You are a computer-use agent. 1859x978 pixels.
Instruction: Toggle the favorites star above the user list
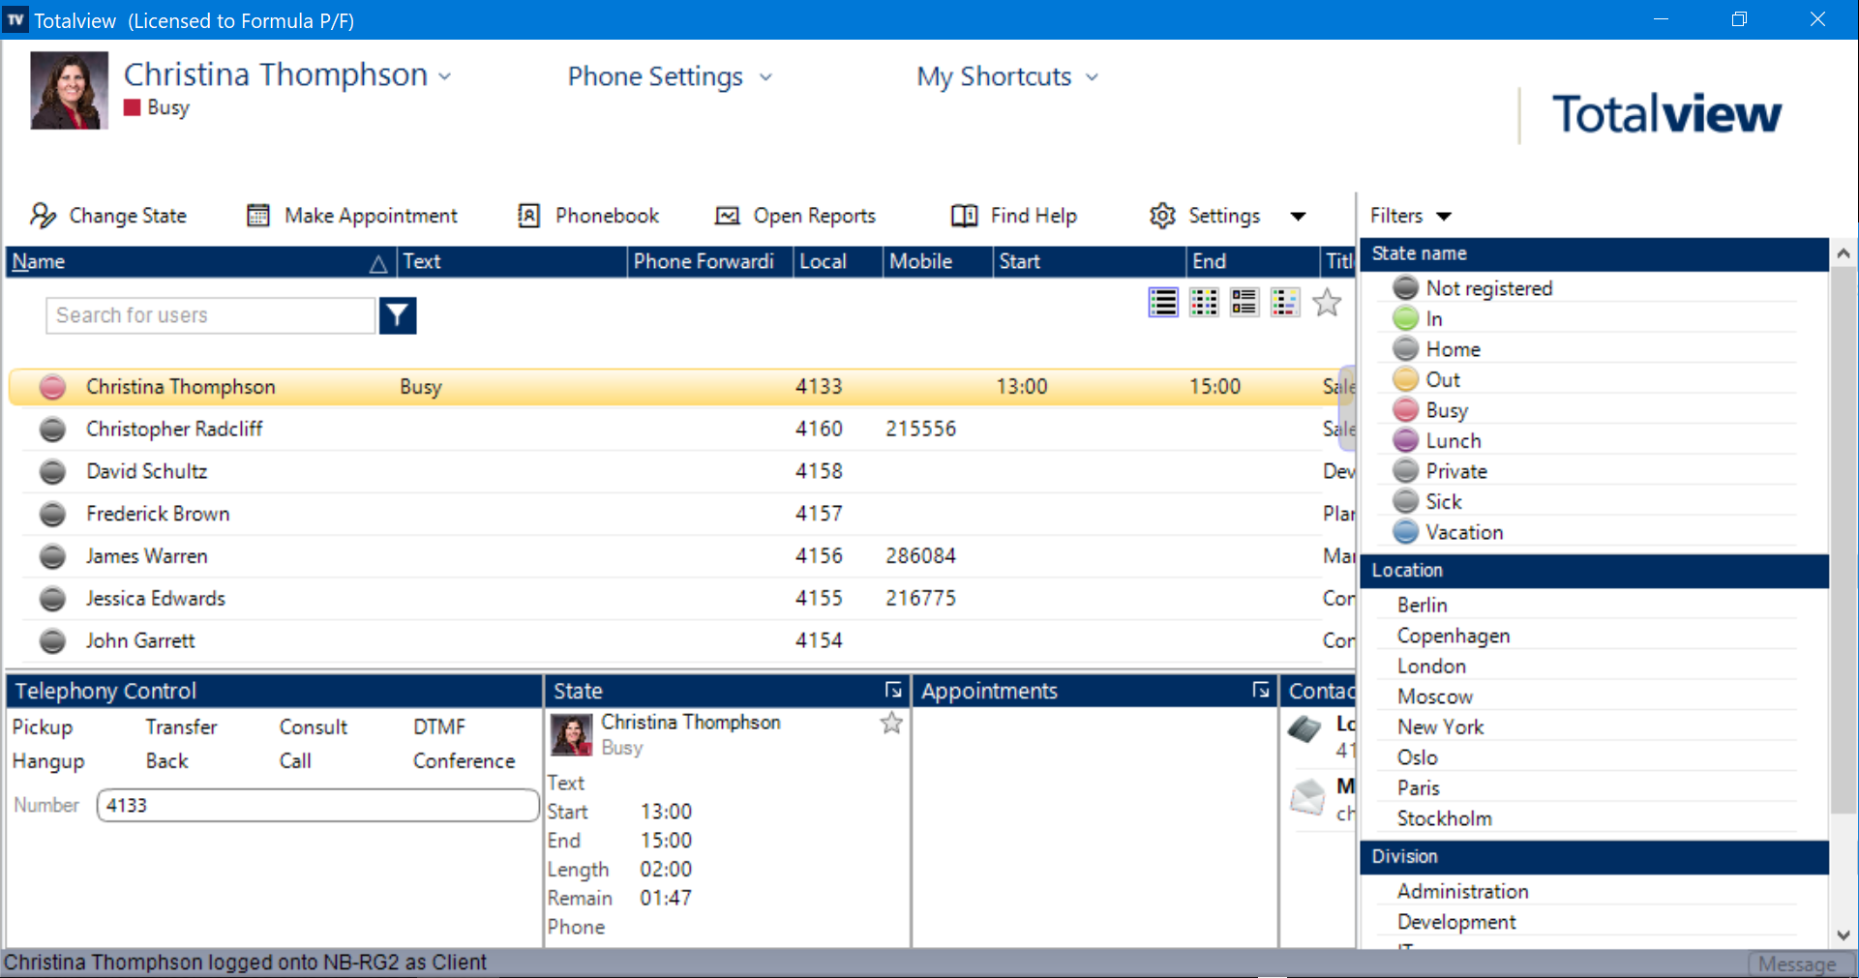click(1327, 302)
